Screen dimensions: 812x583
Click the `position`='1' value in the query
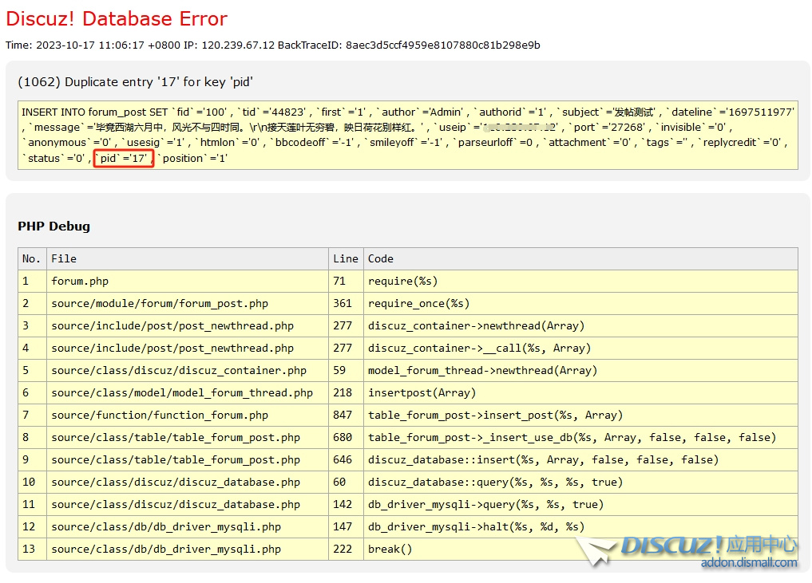(192, 158)
